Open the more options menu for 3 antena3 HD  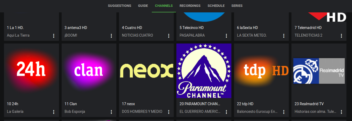[x=111, y=36]
